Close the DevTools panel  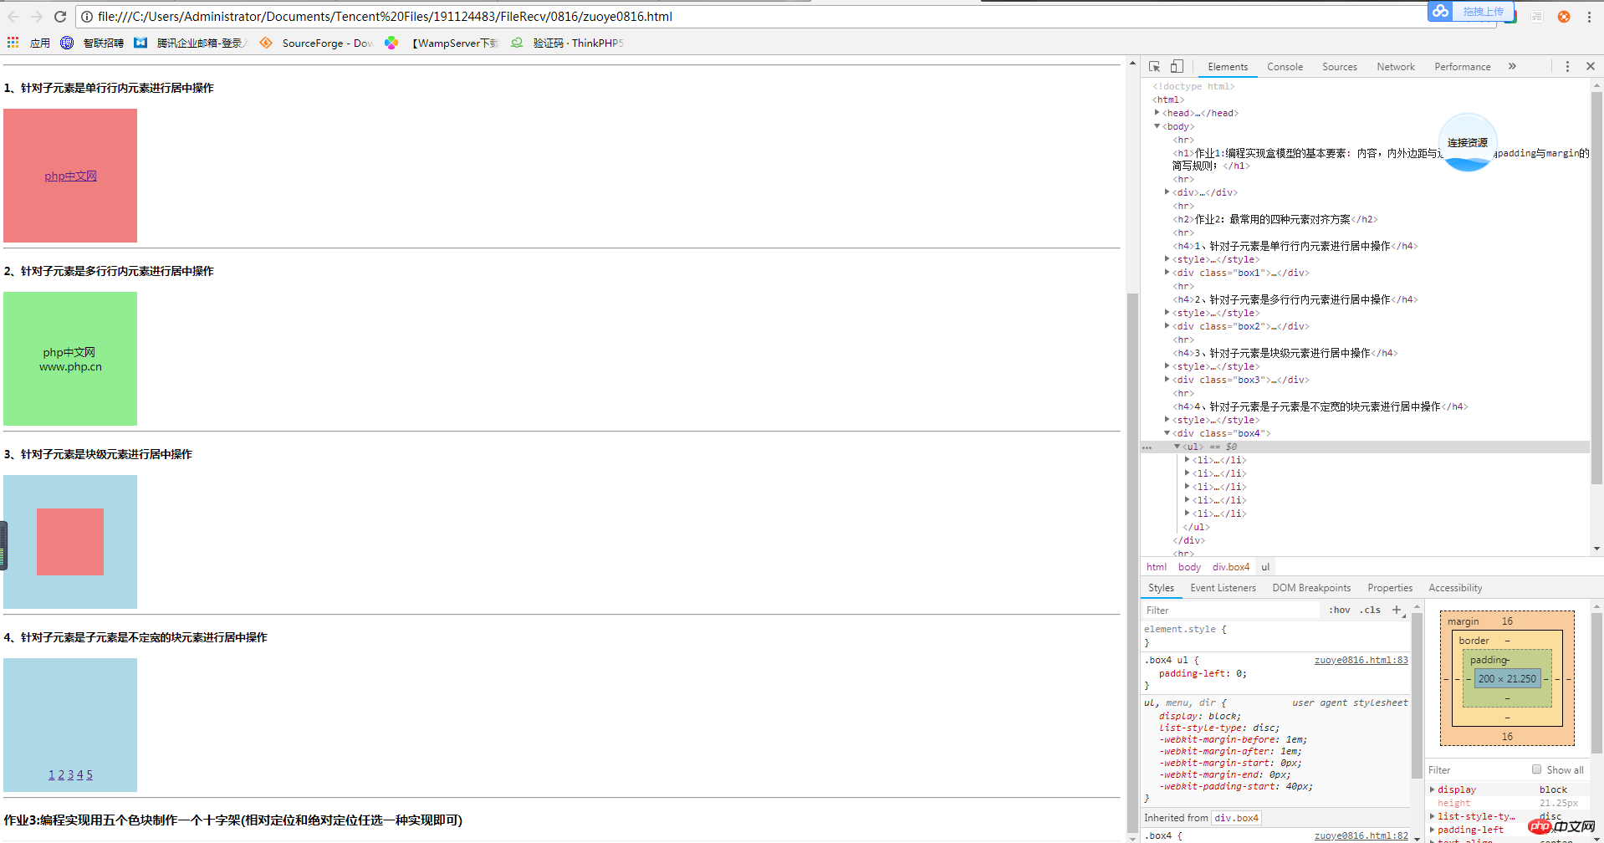pyautogui.click(x=1591, y=66)
